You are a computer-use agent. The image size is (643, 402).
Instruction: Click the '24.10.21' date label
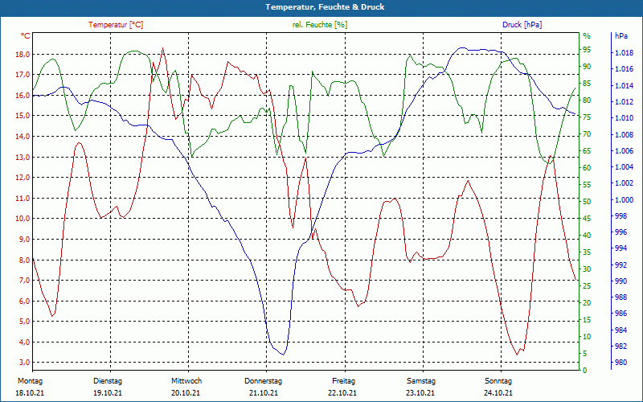[498, 393]
